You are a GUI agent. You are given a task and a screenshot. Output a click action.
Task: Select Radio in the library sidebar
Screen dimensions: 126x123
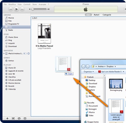tap(11, 30)
